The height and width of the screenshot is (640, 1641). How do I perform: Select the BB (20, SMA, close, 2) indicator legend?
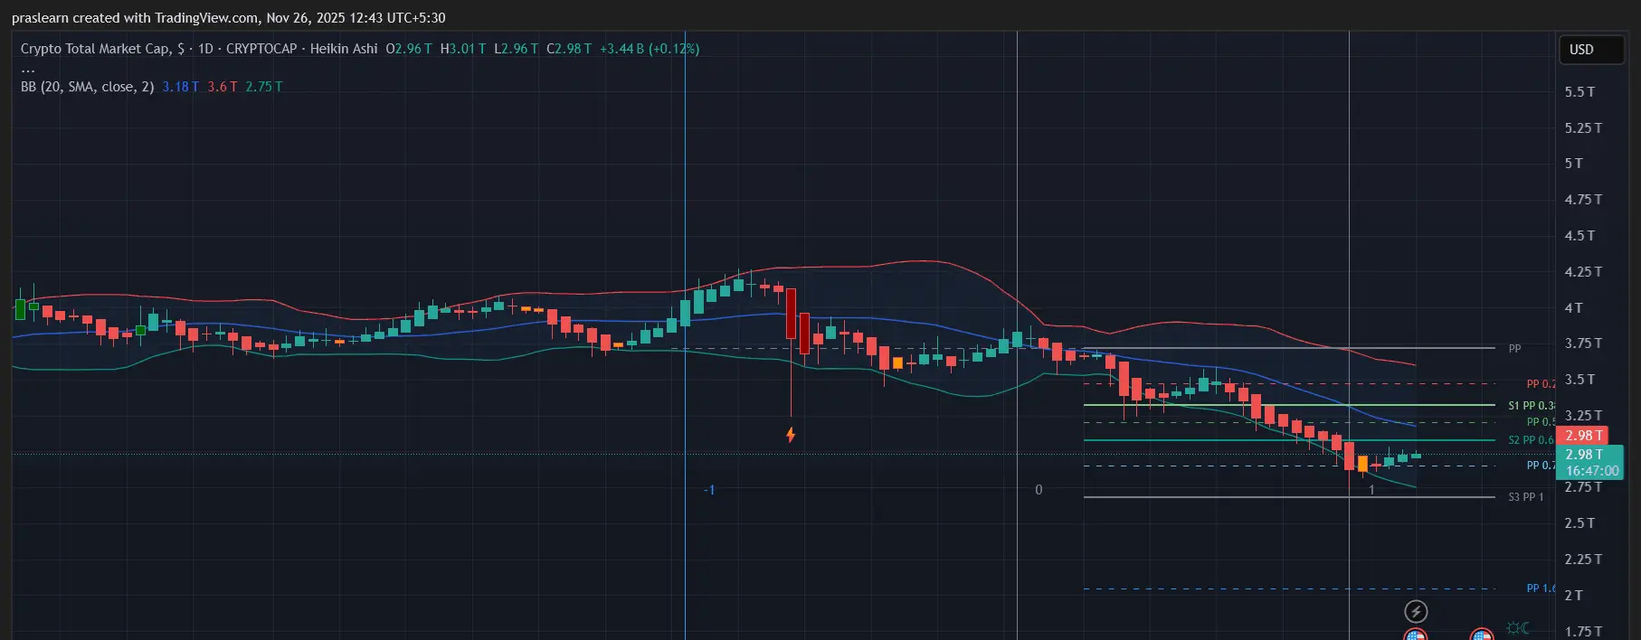88,87
